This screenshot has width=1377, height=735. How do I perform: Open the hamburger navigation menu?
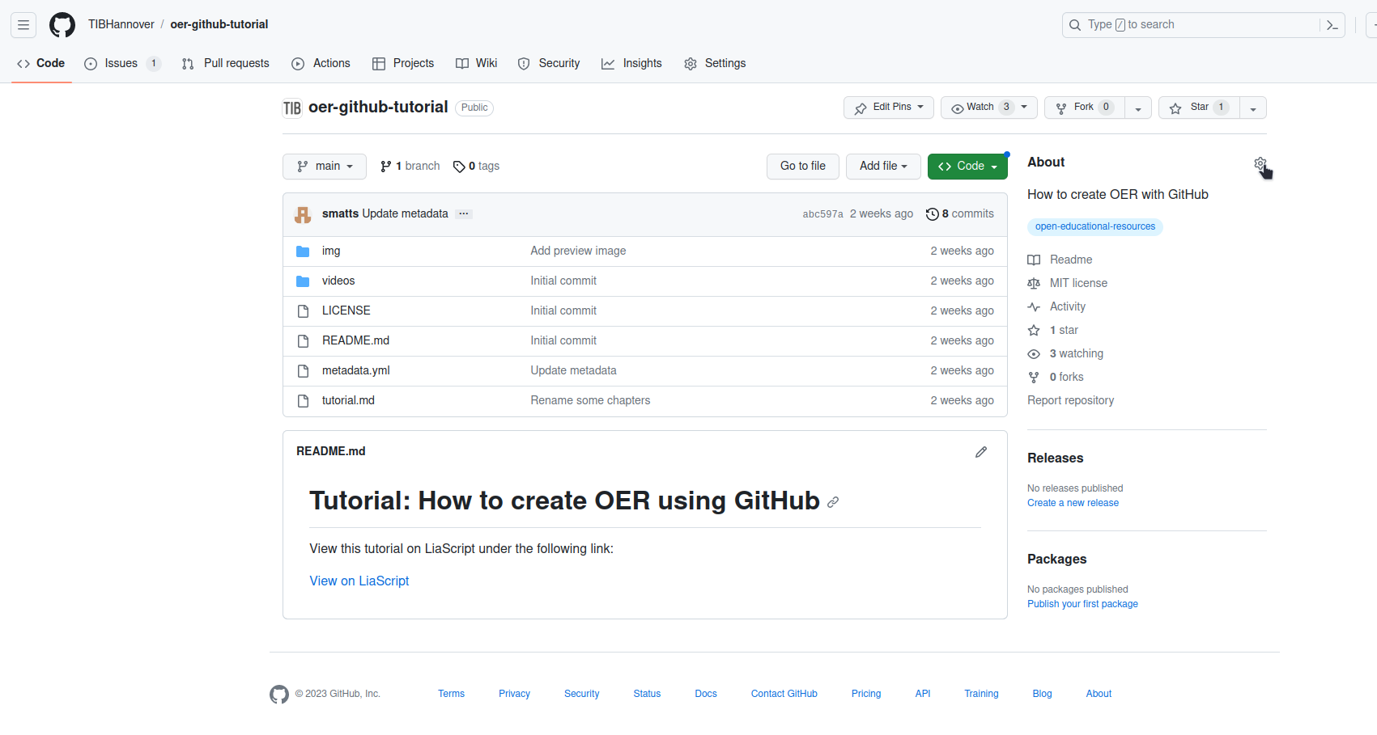[x=23, y=25]
